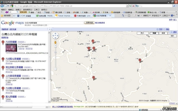The height and width of the screenshot is (111, 178).
Task: Close the active 台北內湖草莓 tab
Action: (110, 16)
